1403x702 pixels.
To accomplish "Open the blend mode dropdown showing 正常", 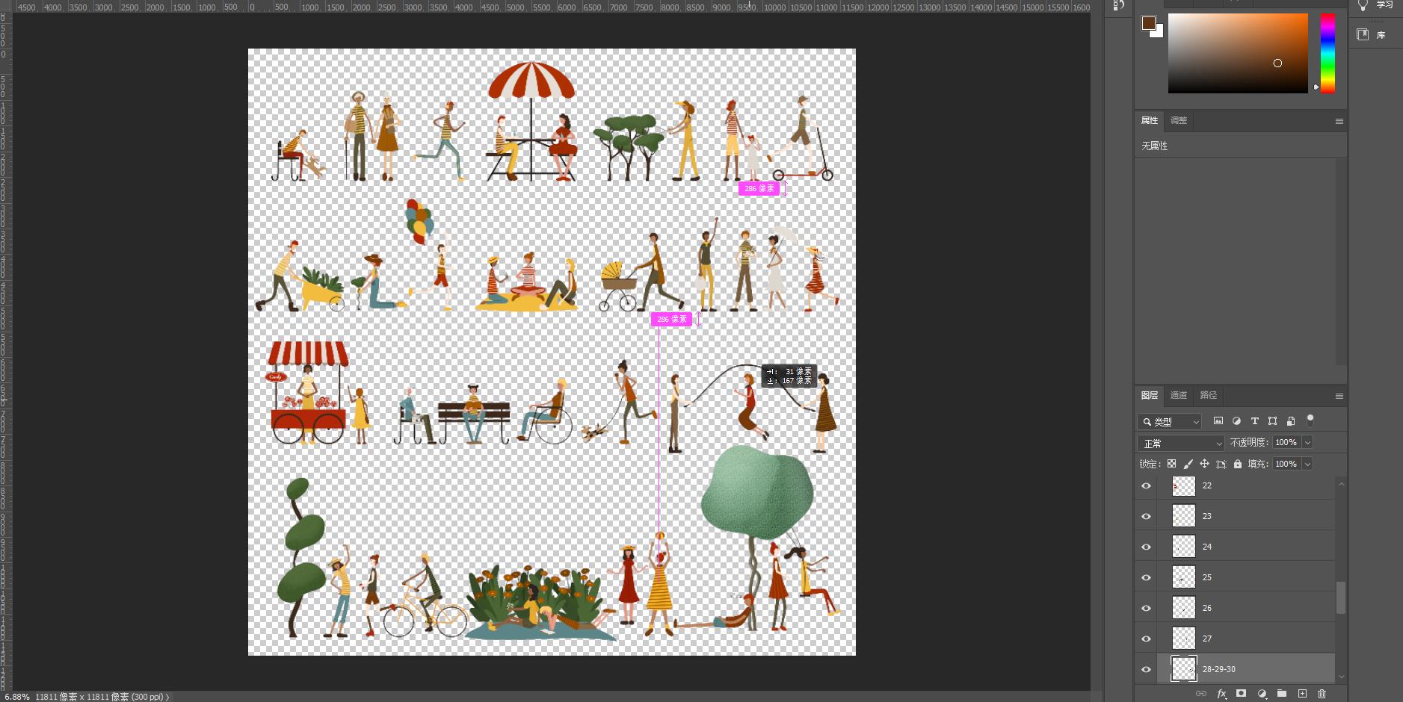I will 1181,443.
